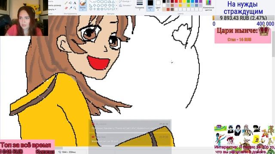
Task: Click the resize image button
Action: 55,6
